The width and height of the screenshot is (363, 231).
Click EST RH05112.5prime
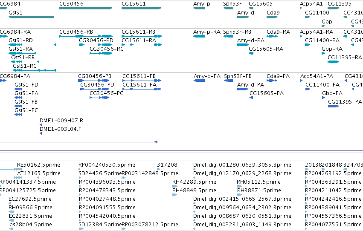pyautogui.click(x=258, y=182)
